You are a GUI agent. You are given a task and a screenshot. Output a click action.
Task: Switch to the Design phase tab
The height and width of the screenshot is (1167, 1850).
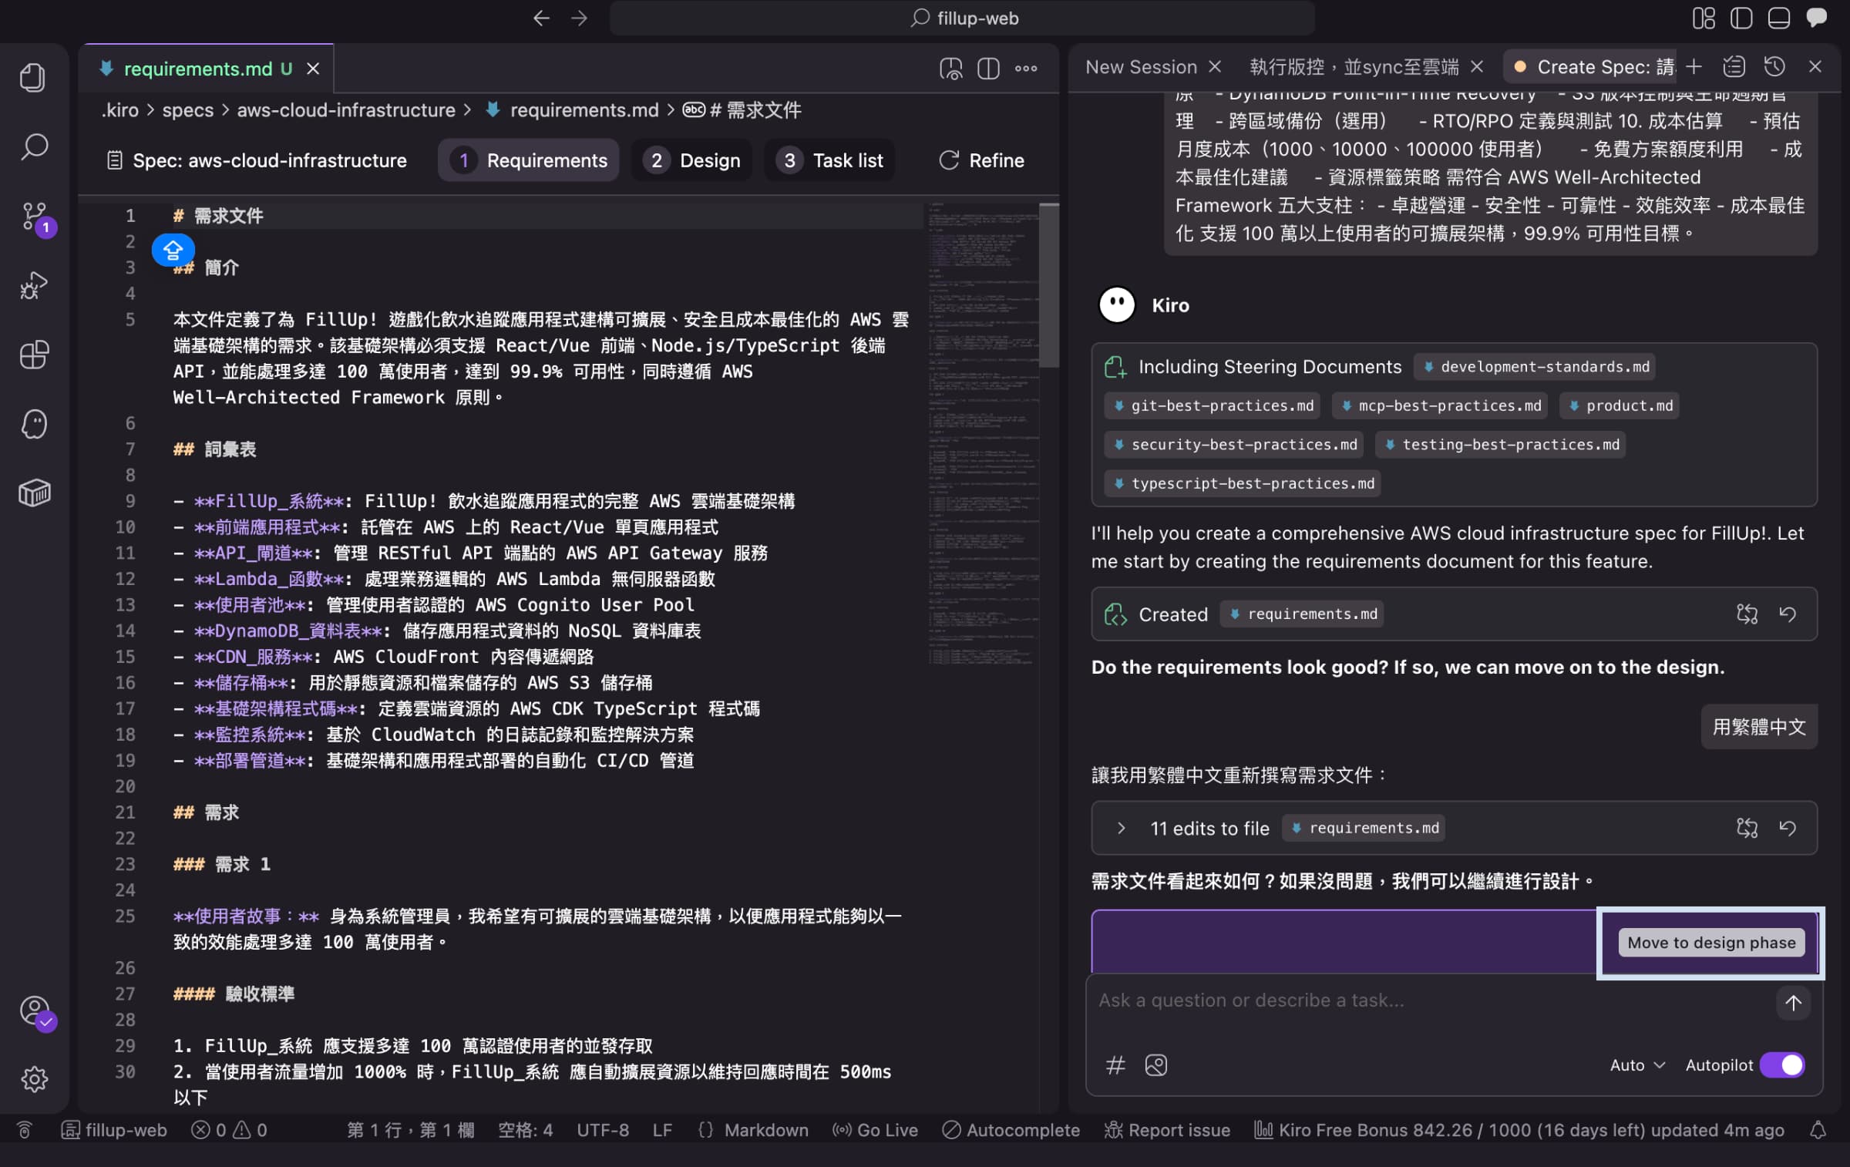(691, 160)
